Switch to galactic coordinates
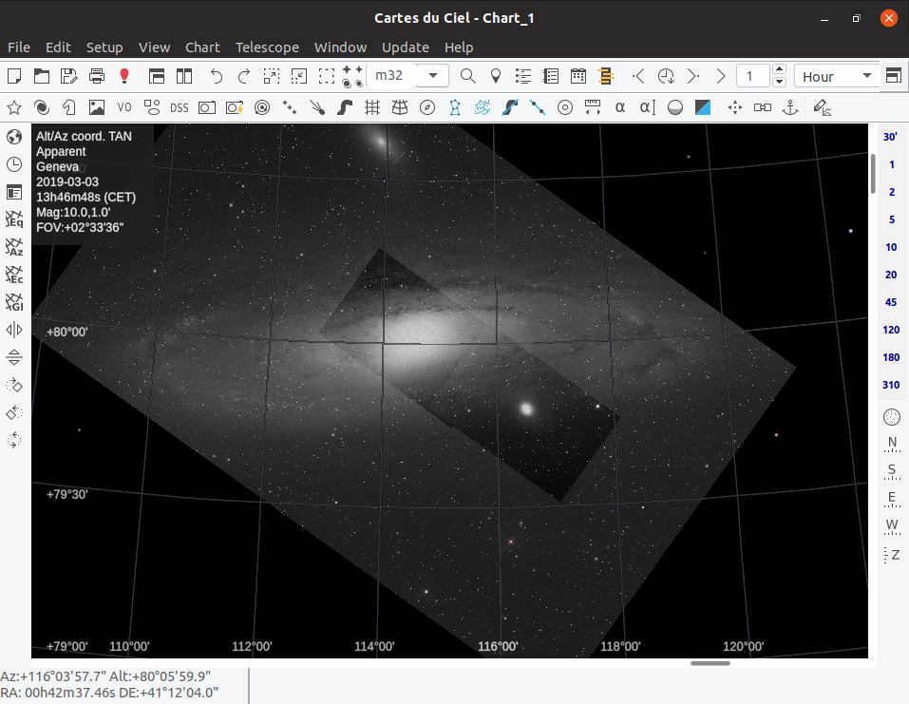 pos(14,302)
